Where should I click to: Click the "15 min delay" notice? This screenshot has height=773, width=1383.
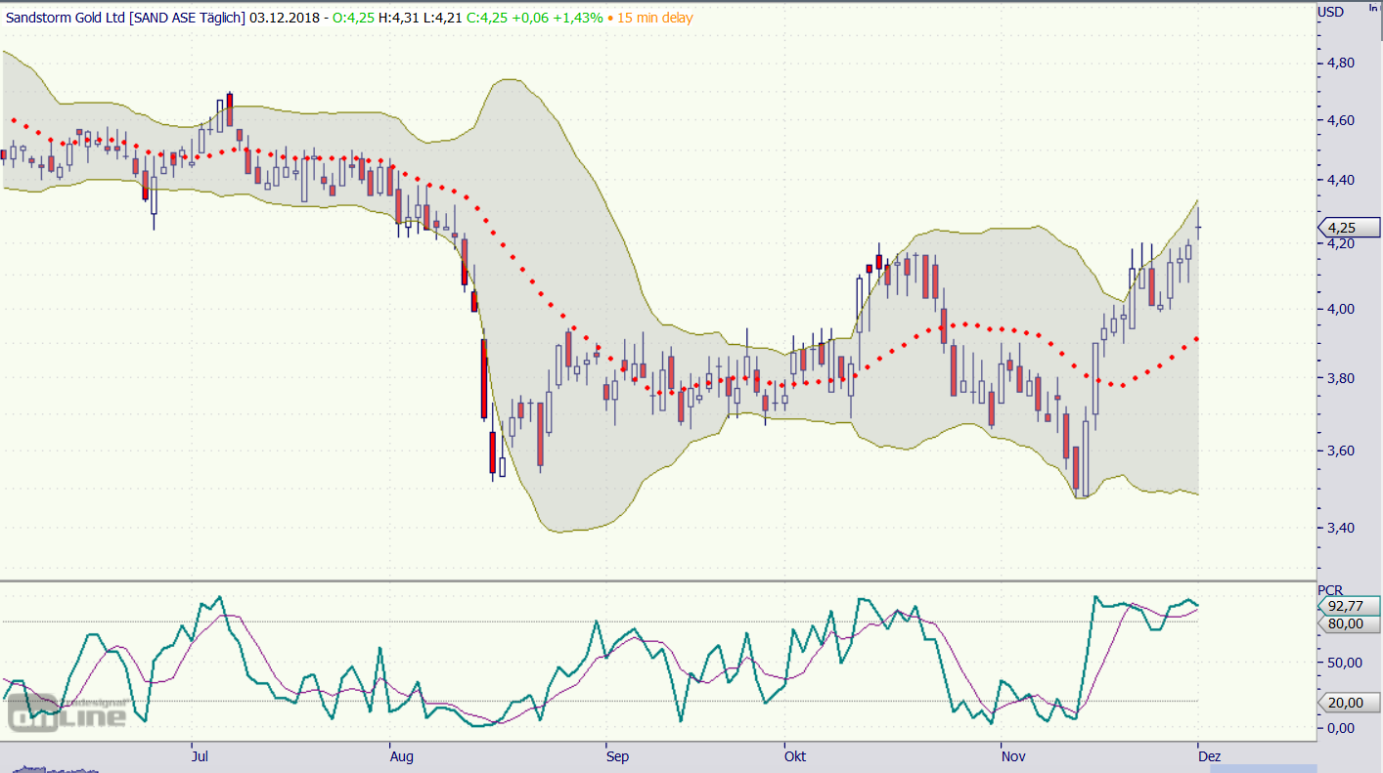(x=655, y=18)
